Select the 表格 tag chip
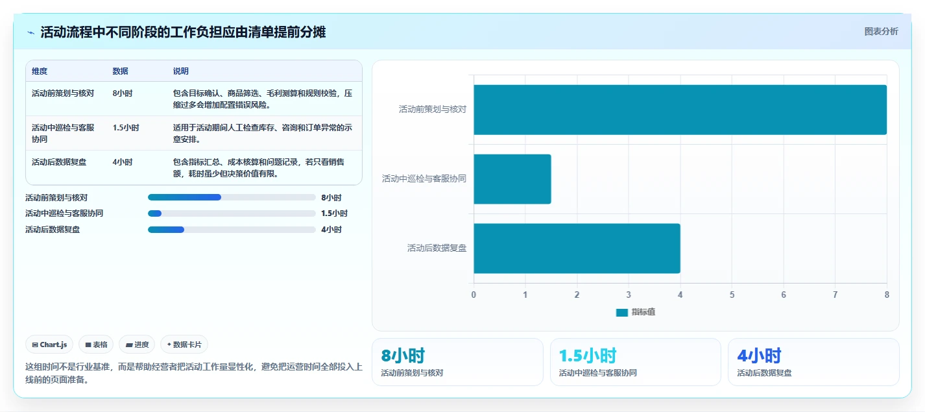The height and width of the screenshot is (412, 925). point(96,345)
